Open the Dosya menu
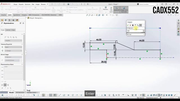 15,4
